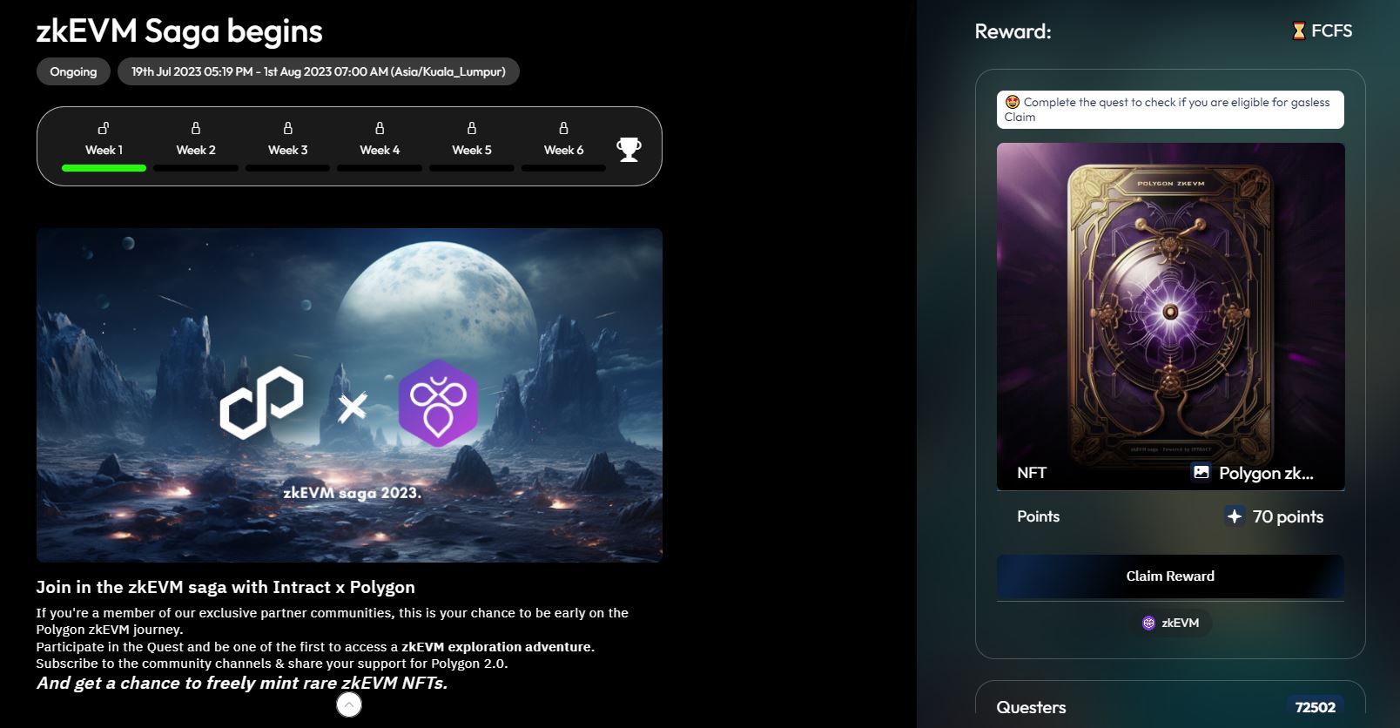Viewport: 1400px width, 728px height.
Task: Click the zkEVM tag chip
Action: coord(1170,623)
